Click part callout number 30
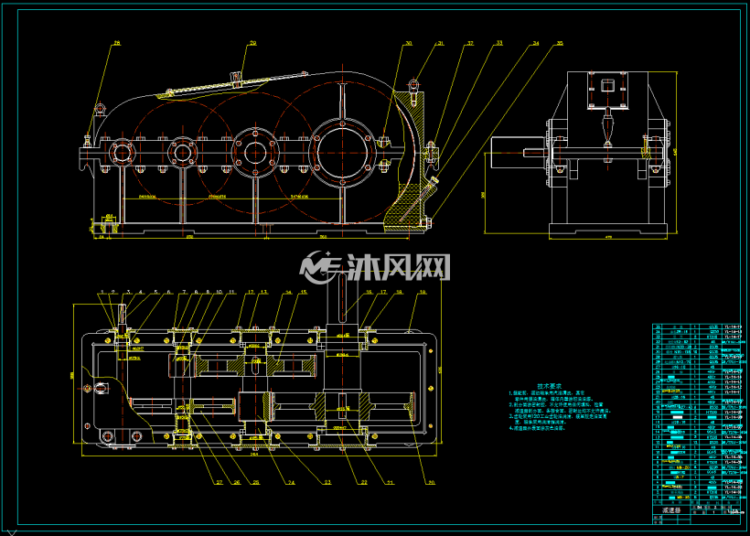Viewport: 750px width, 536px height. coord(409,43)
